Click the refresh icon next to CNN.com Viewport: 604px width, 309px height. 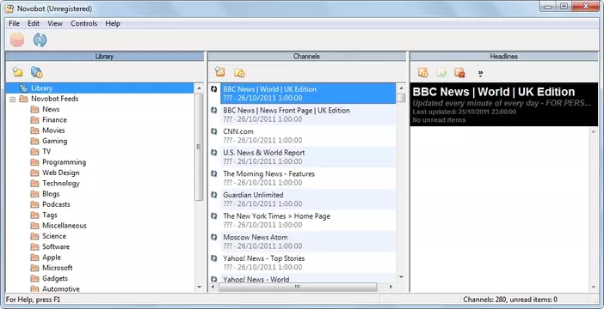click(214, 131)
